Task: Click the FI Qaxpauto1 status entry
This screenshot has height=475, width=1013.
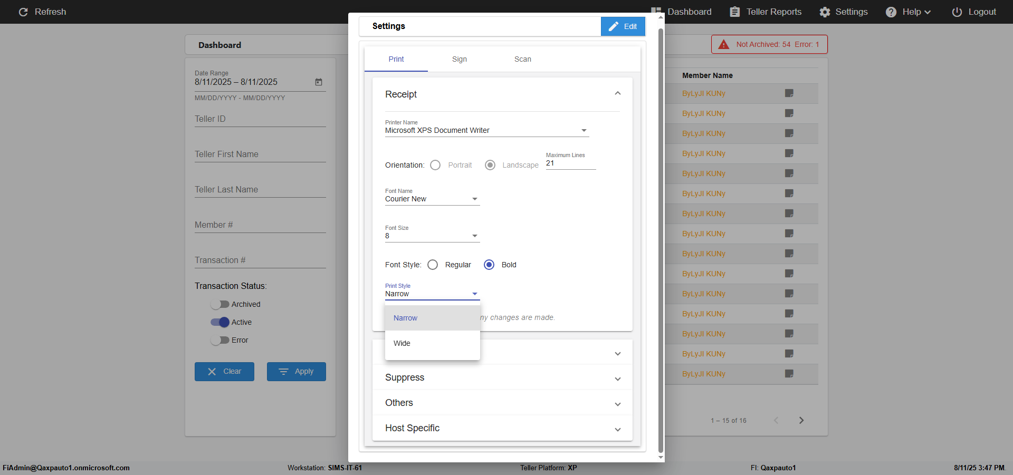Action: pyautogui.click(x=773, y=468)
